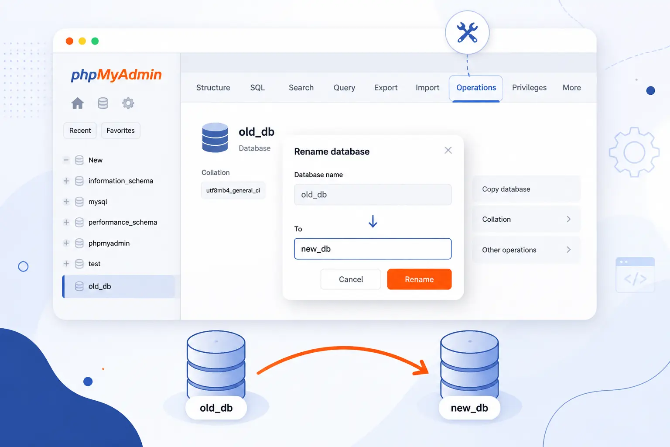The image size is (670, 447).
Task: Go to the Home icon in sidebar
Action: 78,103
